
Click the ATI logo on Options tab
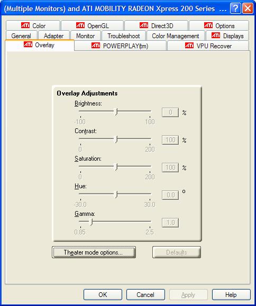(x=208, y=25)
